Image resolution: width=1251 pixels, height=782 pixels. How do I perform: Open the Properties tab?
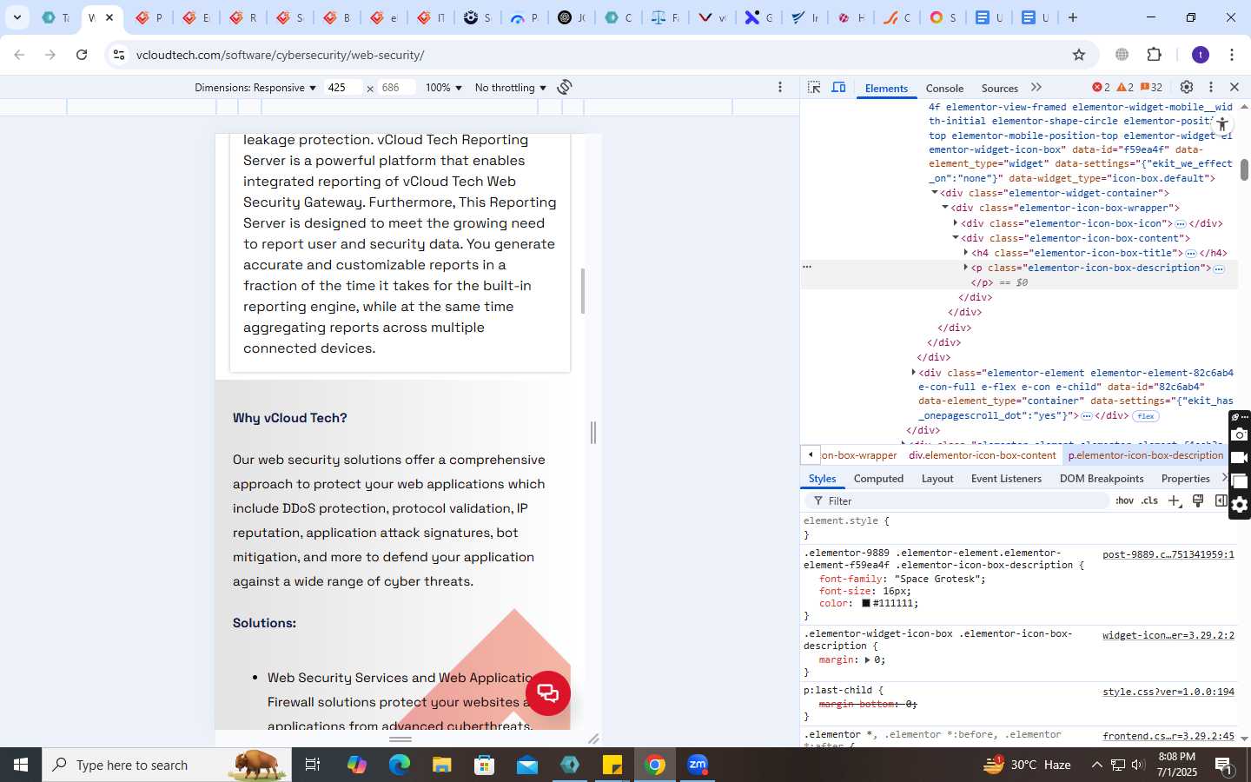tap(1186, 479)
